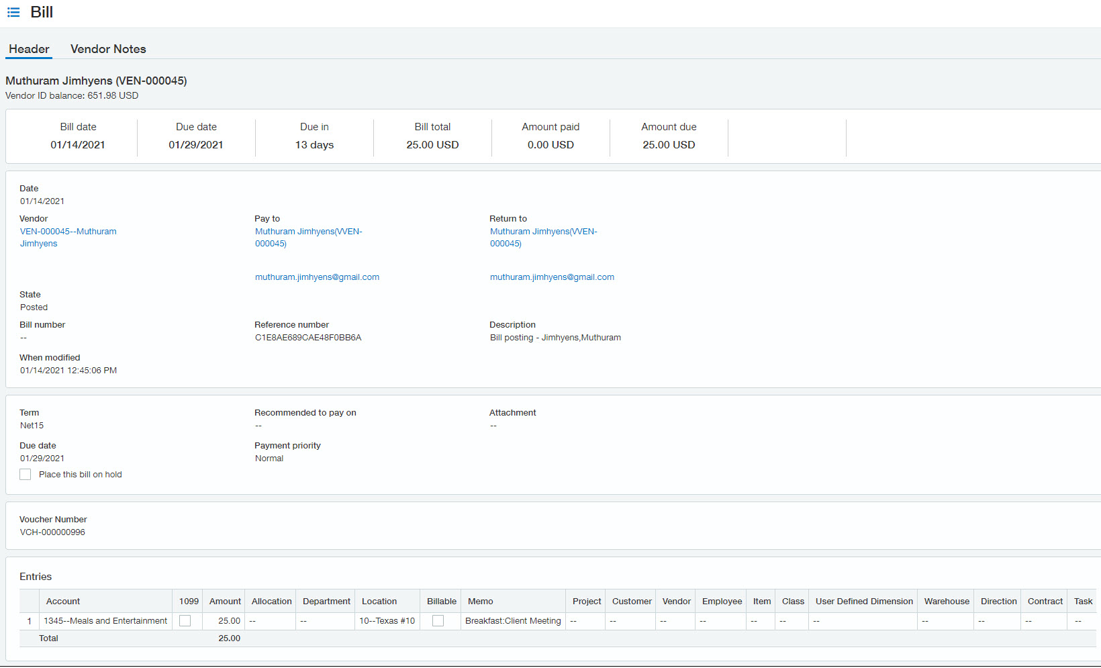The image size is (1101, 668).
Task: Open the VEN-000045--Muthuram Jimhyens vendor link
Action: [68, 232]
